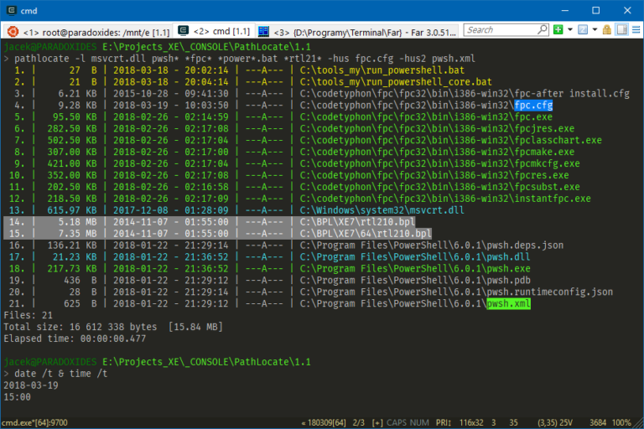Click the green new console plus icon
This screenshot has width=644, height=429.
(x=558, y=30)
